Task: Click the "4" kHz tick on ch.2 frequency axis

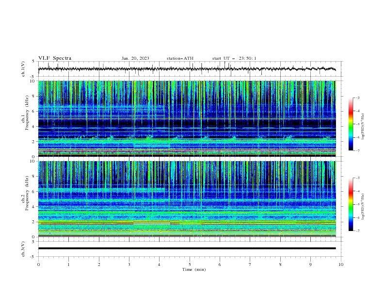Action: [x=33, y=207]
